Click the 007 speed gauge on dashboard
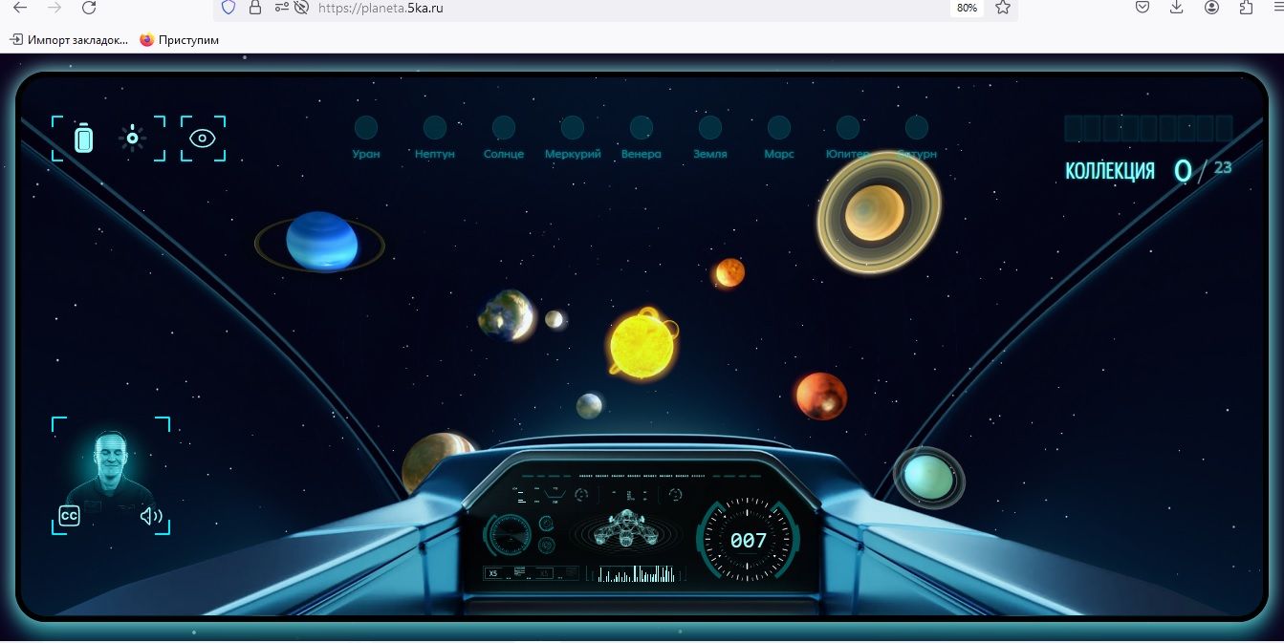The width and height of the screenshot is (1284, 643). (748, 541)
